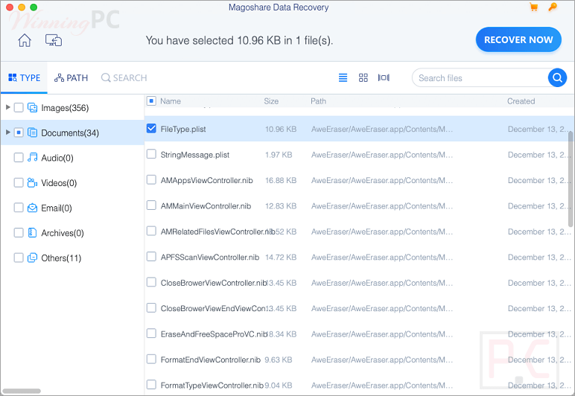Select the FormatTypeViewController.nib file name
Screen dimensions: 575x396
pyautogui.click(x=212, y=386)
